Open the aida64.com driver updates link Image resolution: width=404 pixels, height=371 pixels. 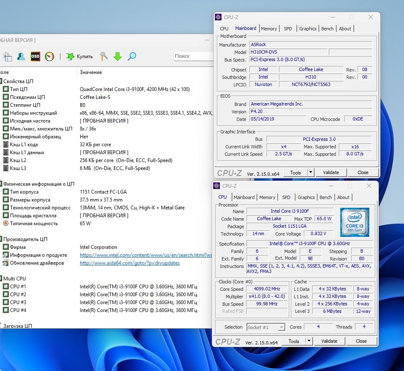tap(130, 263)
